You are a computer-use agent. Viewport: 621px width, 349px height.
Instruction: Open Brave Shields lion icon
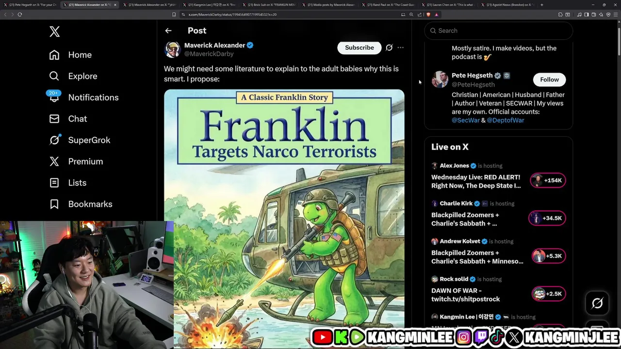point(428,15)
